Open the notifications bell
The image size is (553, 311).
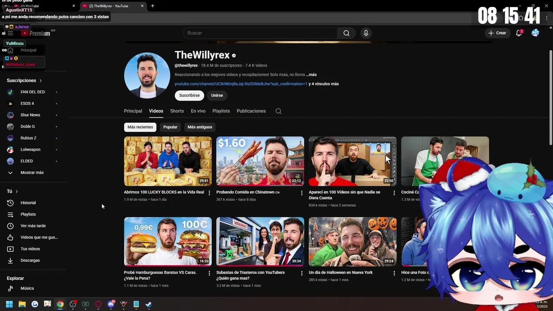click(519, 33)
